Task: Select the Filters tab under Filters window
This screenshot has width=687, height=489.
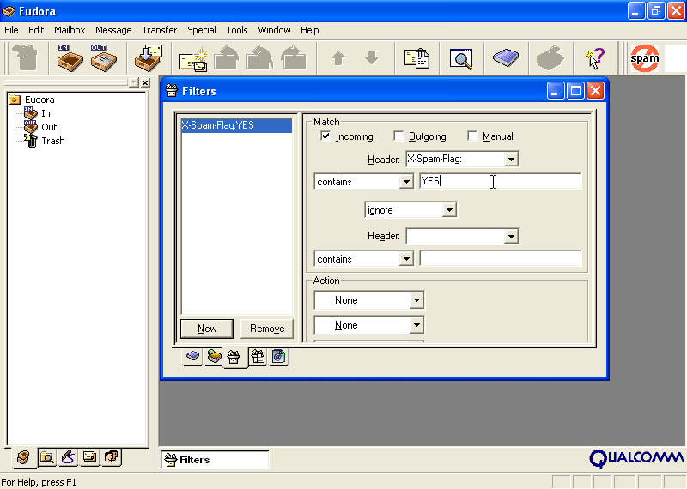Action: coord(234,357)
